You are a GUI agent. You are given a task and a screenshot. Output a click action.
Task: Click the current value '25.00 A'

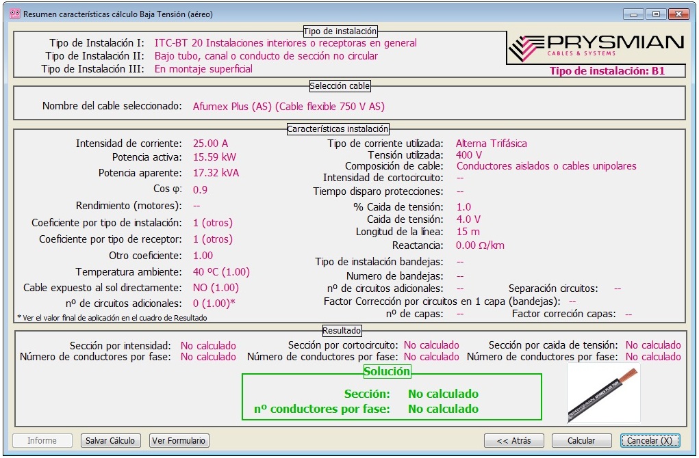tap(210, 144)
